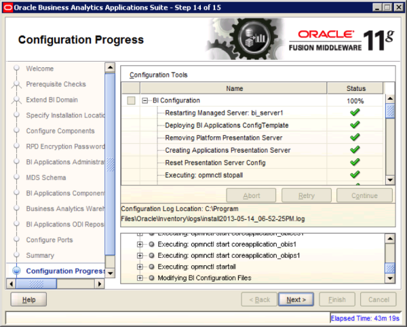The width and height of the screenshot is (407, 327).
Task: Open Help for this installer step
Action: (x=28, y=299)
